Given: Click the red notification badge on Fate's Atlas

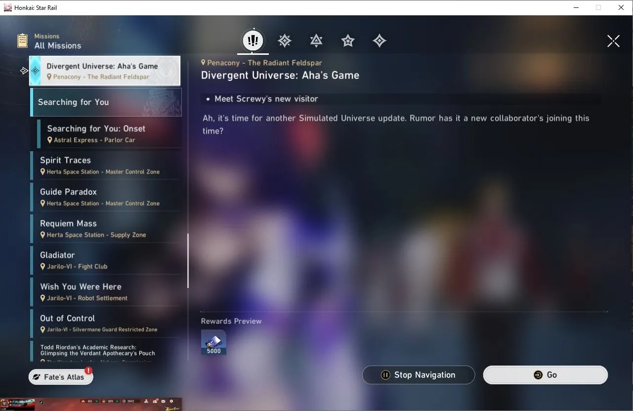Looking at the screenshot, I should pos(88,370).
